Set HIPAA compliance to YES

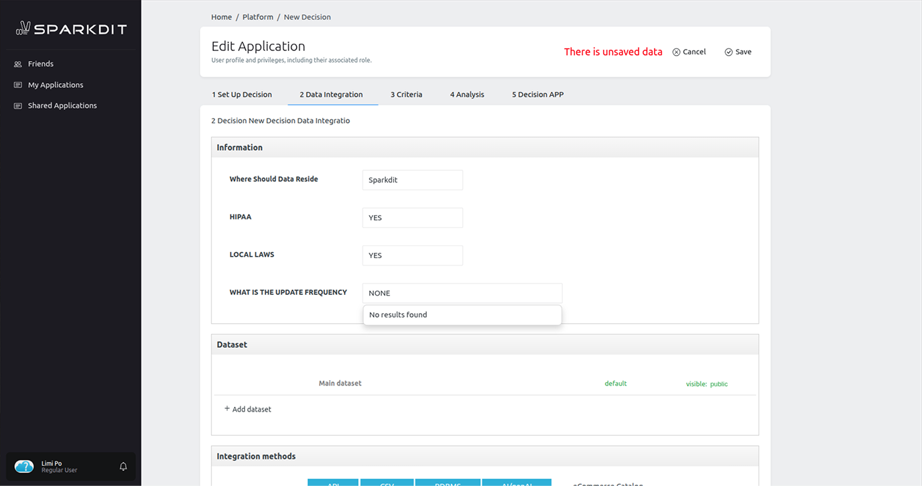(x=412, y=217)
